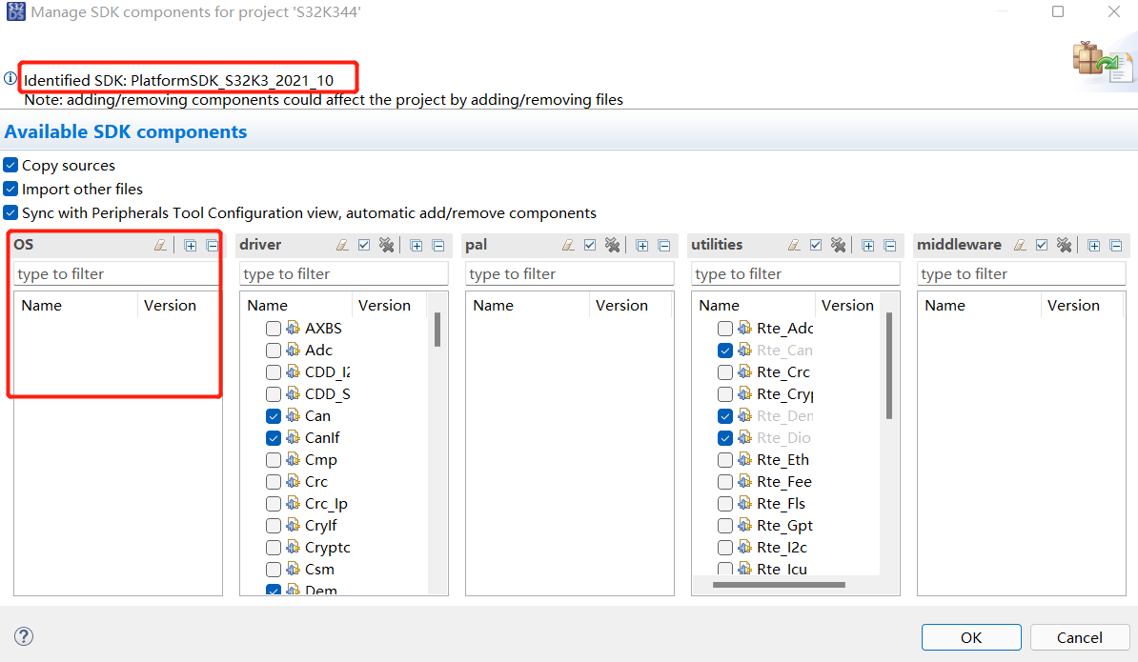Clear the filter in the middleware panel
Image resolution: width=1138 pixels, height=662 pixels.
(x=1020, y=245)
